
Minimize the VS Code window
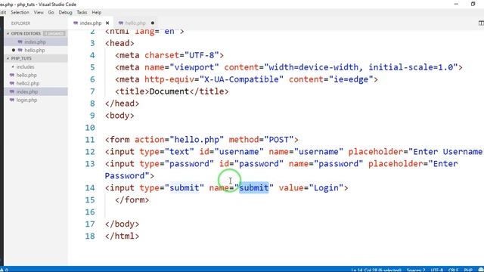(x=456, y=4)
